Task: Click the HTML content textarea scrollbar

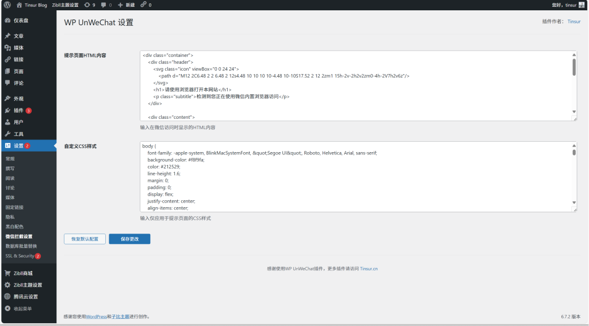Action: pos(573,67)
